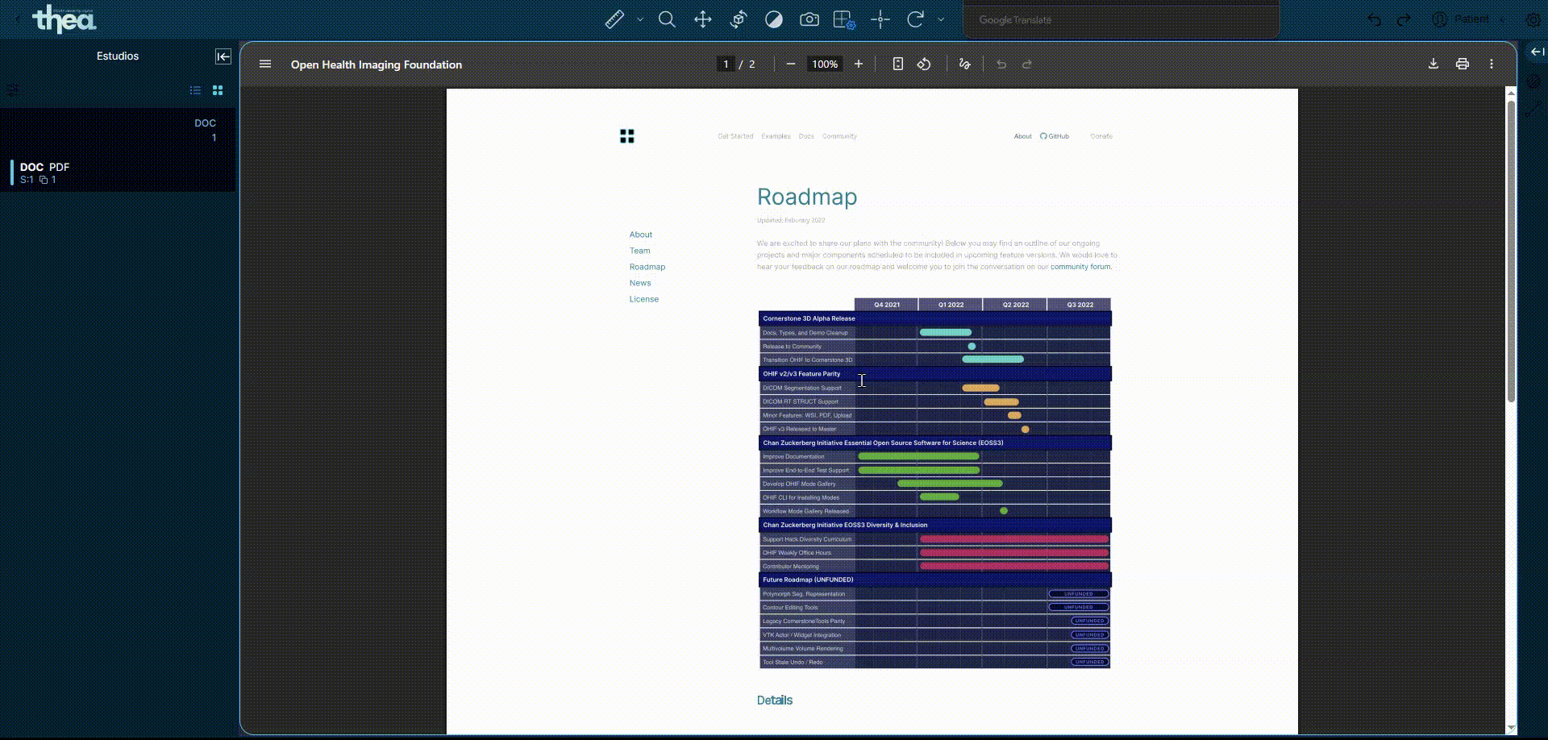The height and width of the screenshot is (740, 1548).
Task: Switch studies panel to list view
Action: (195, 90)
